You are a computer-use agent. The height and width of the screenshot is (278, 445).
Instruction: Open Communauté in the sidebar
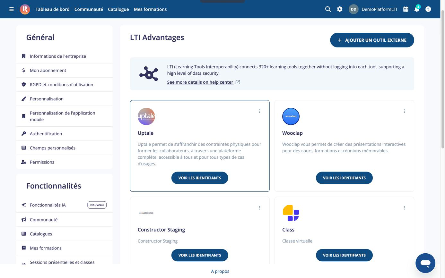pyautogui.click(x=65, y=220)
